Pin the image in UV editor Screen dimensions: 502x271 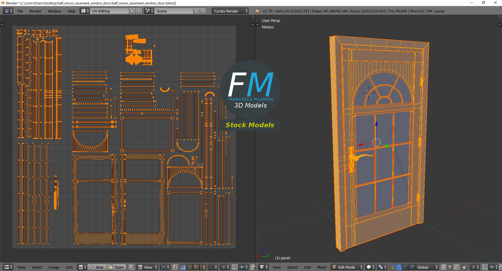(x=131, y=267)
